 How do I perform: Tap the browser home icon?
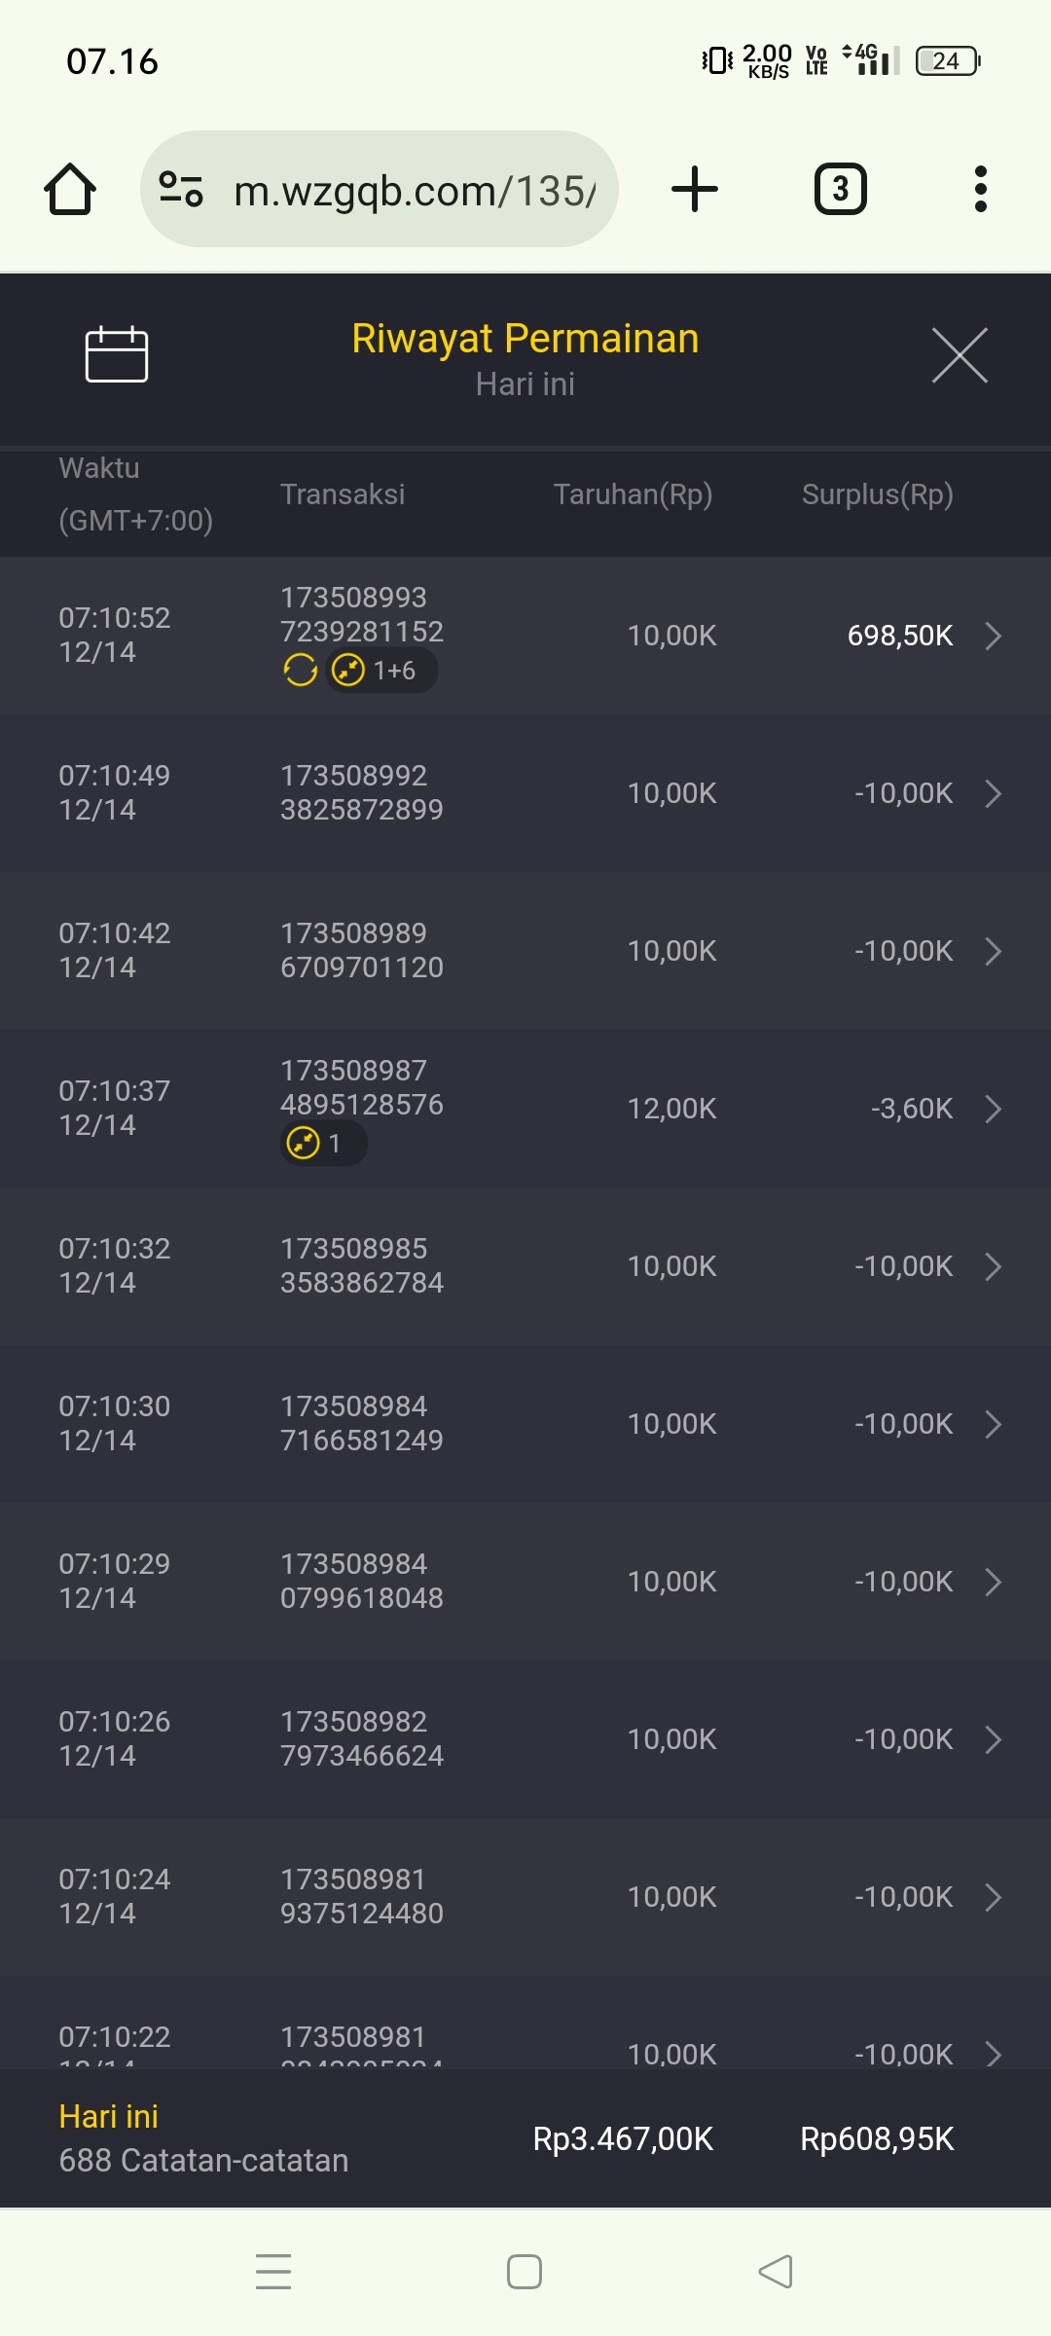pyautogui.click(x=70, y=189)
